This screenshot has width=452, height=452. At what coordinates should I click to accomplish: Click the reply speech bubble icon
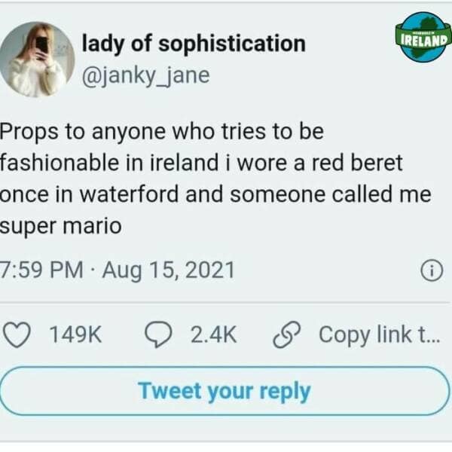tap(158, 334)
